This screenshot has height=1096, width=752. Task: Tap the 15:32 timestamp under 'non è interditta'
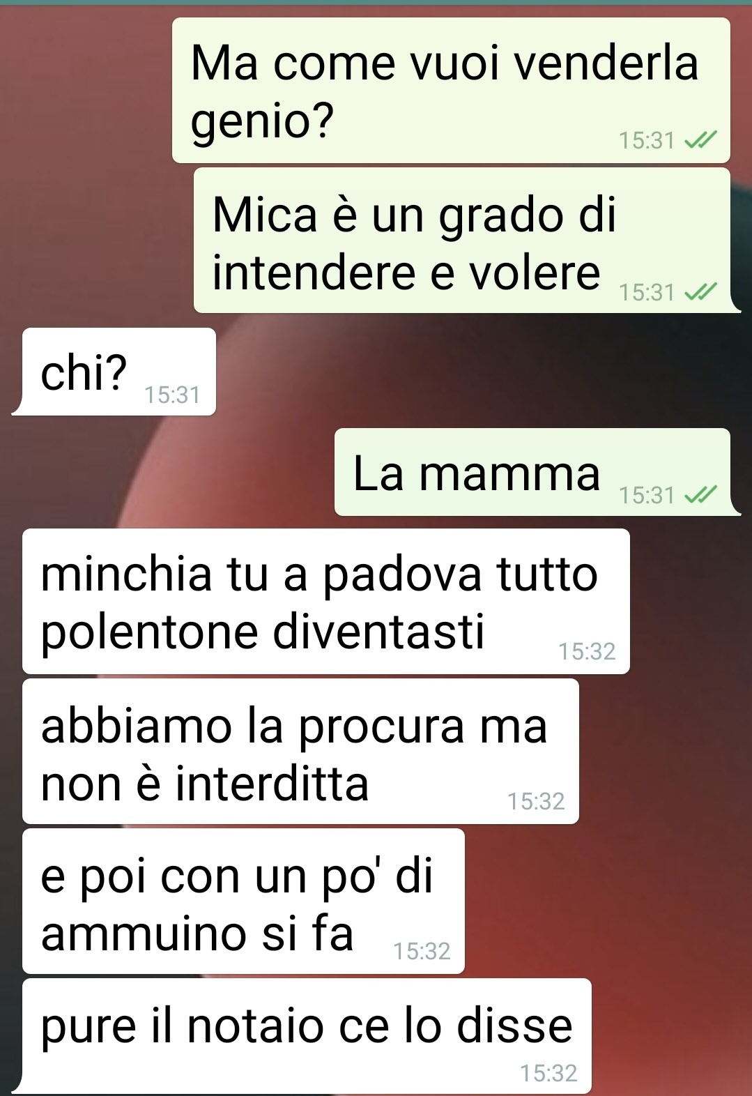click(x=536, y=802)
